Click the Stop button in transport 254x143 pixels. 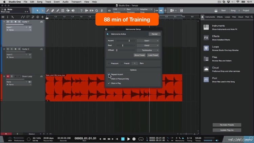(x=123, y=139)
